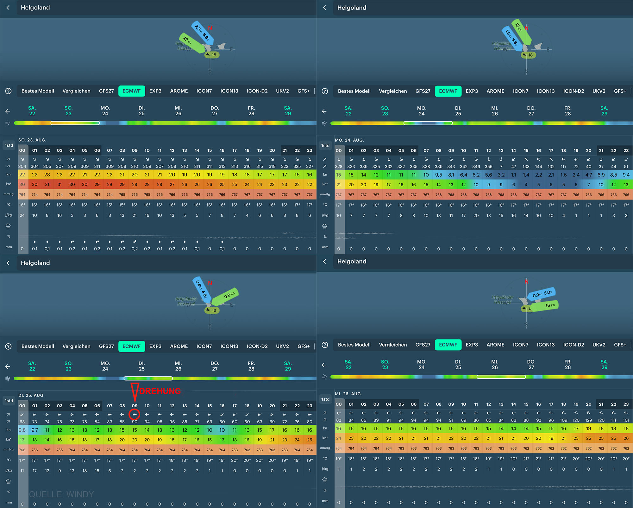Click the green 22 kn wind arrow on the compass
The image size is (633, 508).
(x=192, y=43)
